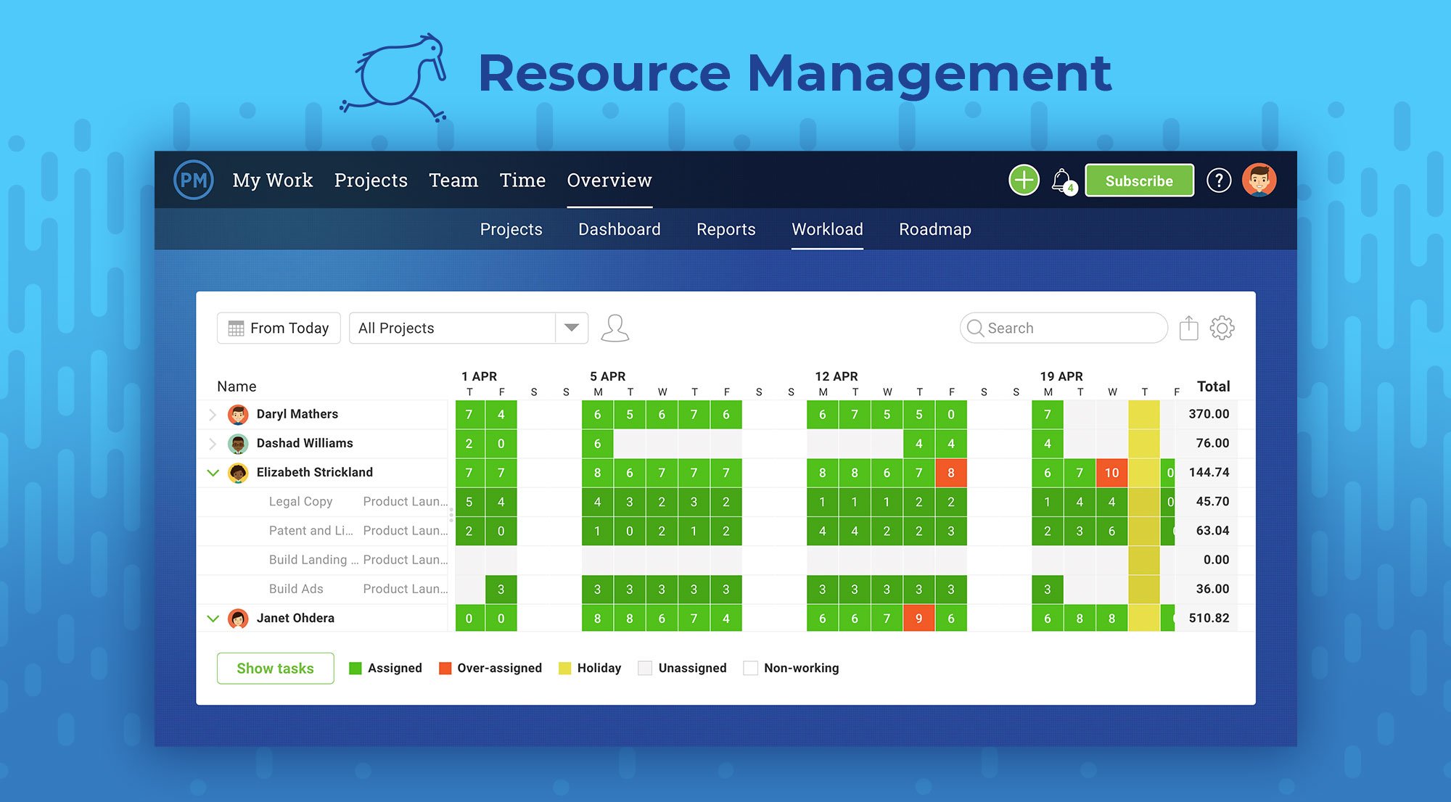The width and height of the screenshot is (1451, 802).
Task: Collapse Elizabeth Strickland's task list
Action: pos(213,472)
